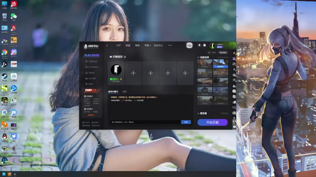Click the 5E BOX link at the sidebar bottom
Screen dimensions: 316x177
tap(86, 122)
